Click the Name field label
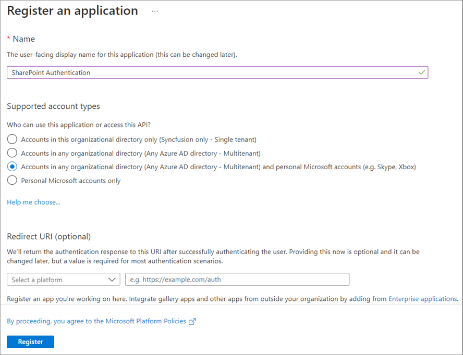 point(24,39)
